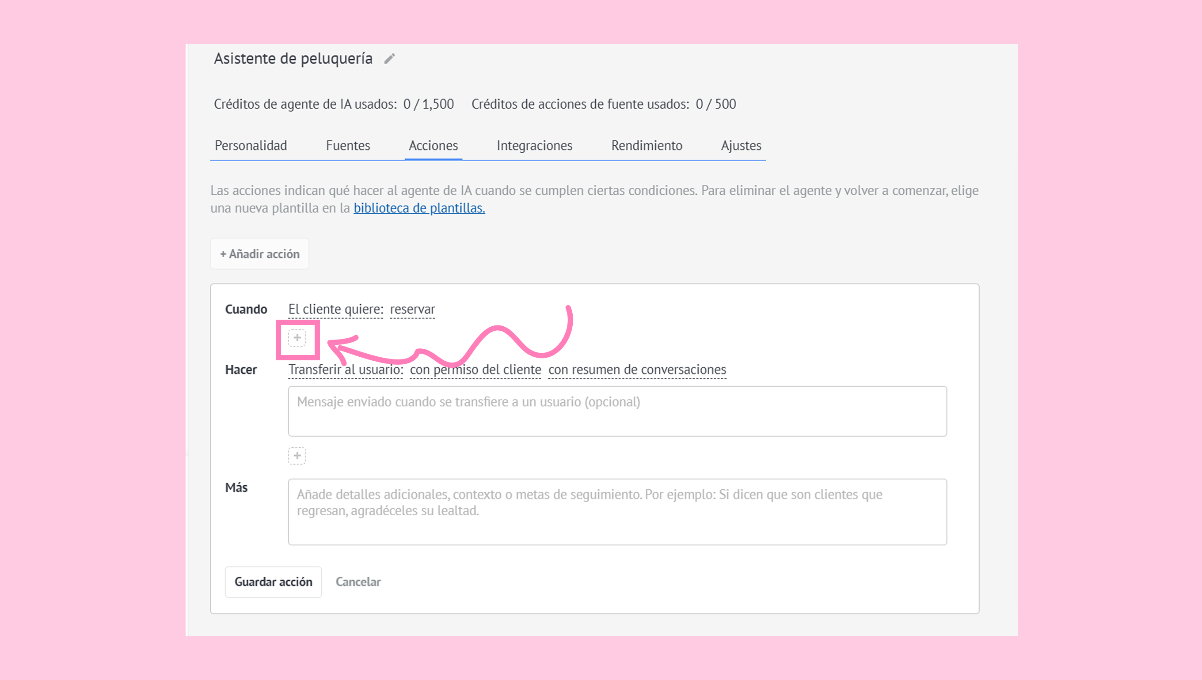Switch to the Ajustes tab

click(741, 146)
